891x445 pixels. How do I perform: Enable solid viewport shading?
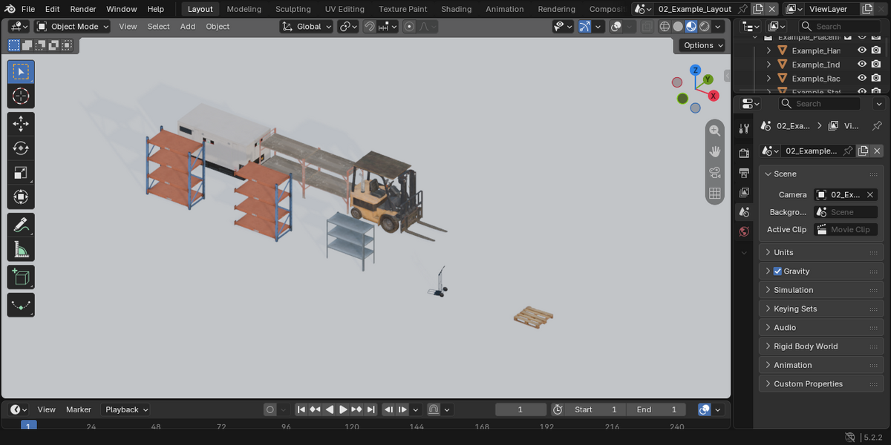[678, 26]
